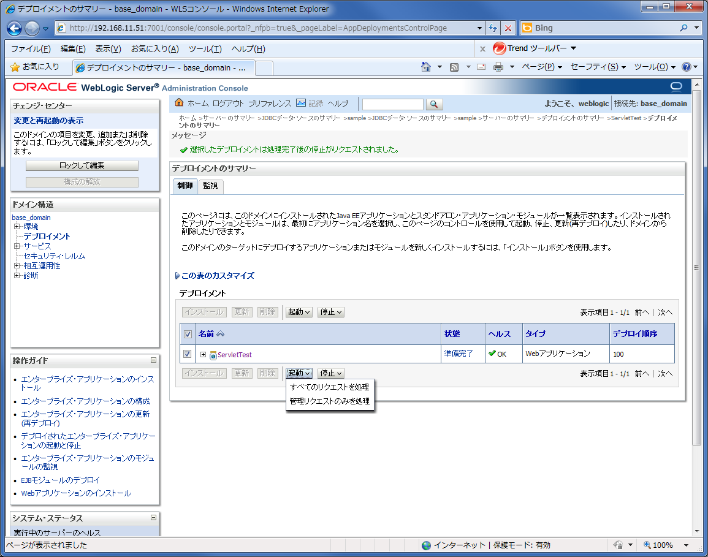
Task: Open the セーフティ(S) command bar dropdown
Action: 598,67
